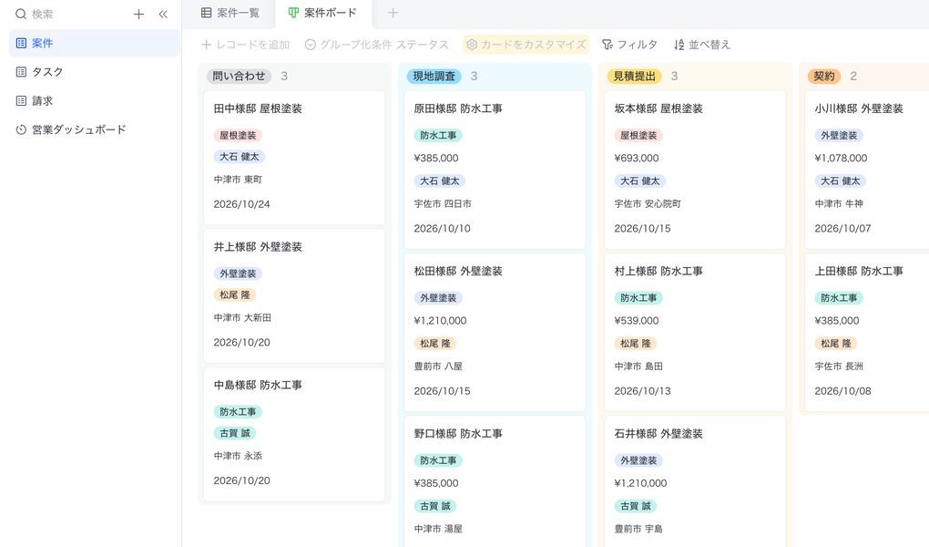Click the sort arrows icon

[679, 45]
